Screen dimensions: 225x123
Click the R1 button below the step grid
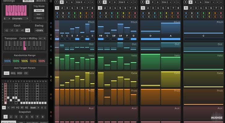pos(22,108)
